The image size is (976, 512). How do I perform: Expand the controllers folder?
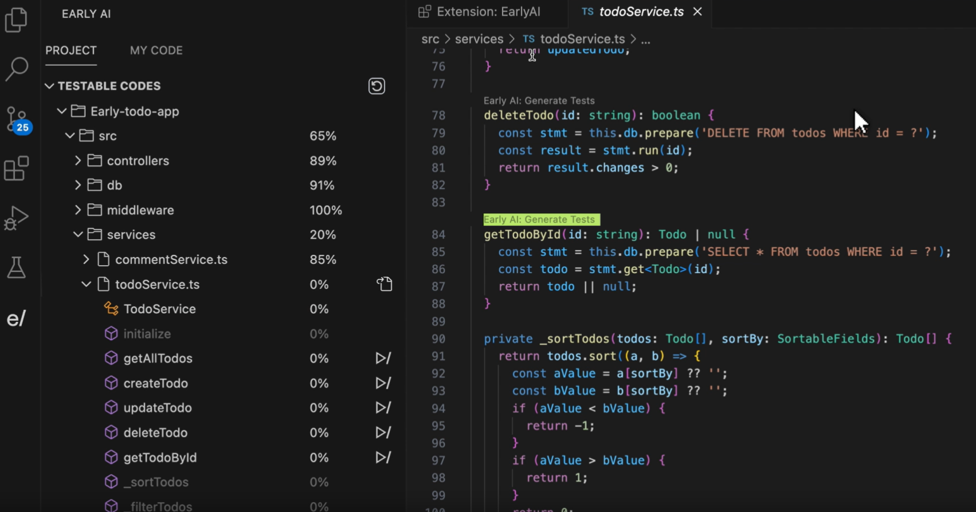(x=78, y=161)
